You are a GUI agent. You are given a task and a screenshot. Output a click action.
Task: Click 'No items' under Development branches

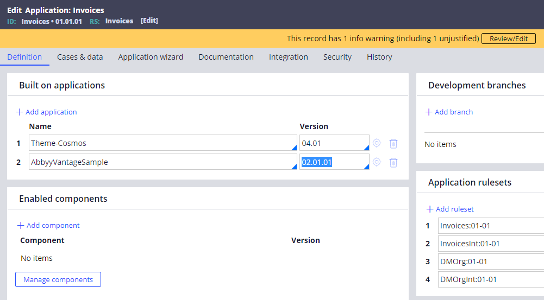[x=440, y=144]
